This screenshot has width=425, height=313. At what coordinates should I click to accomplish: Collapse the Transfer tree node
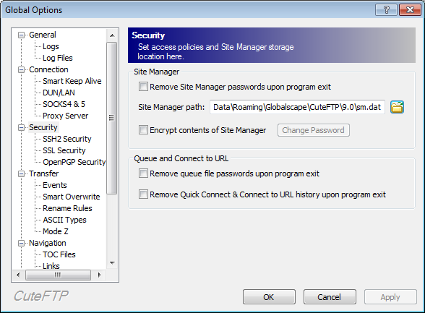click(x=21, y=173)
